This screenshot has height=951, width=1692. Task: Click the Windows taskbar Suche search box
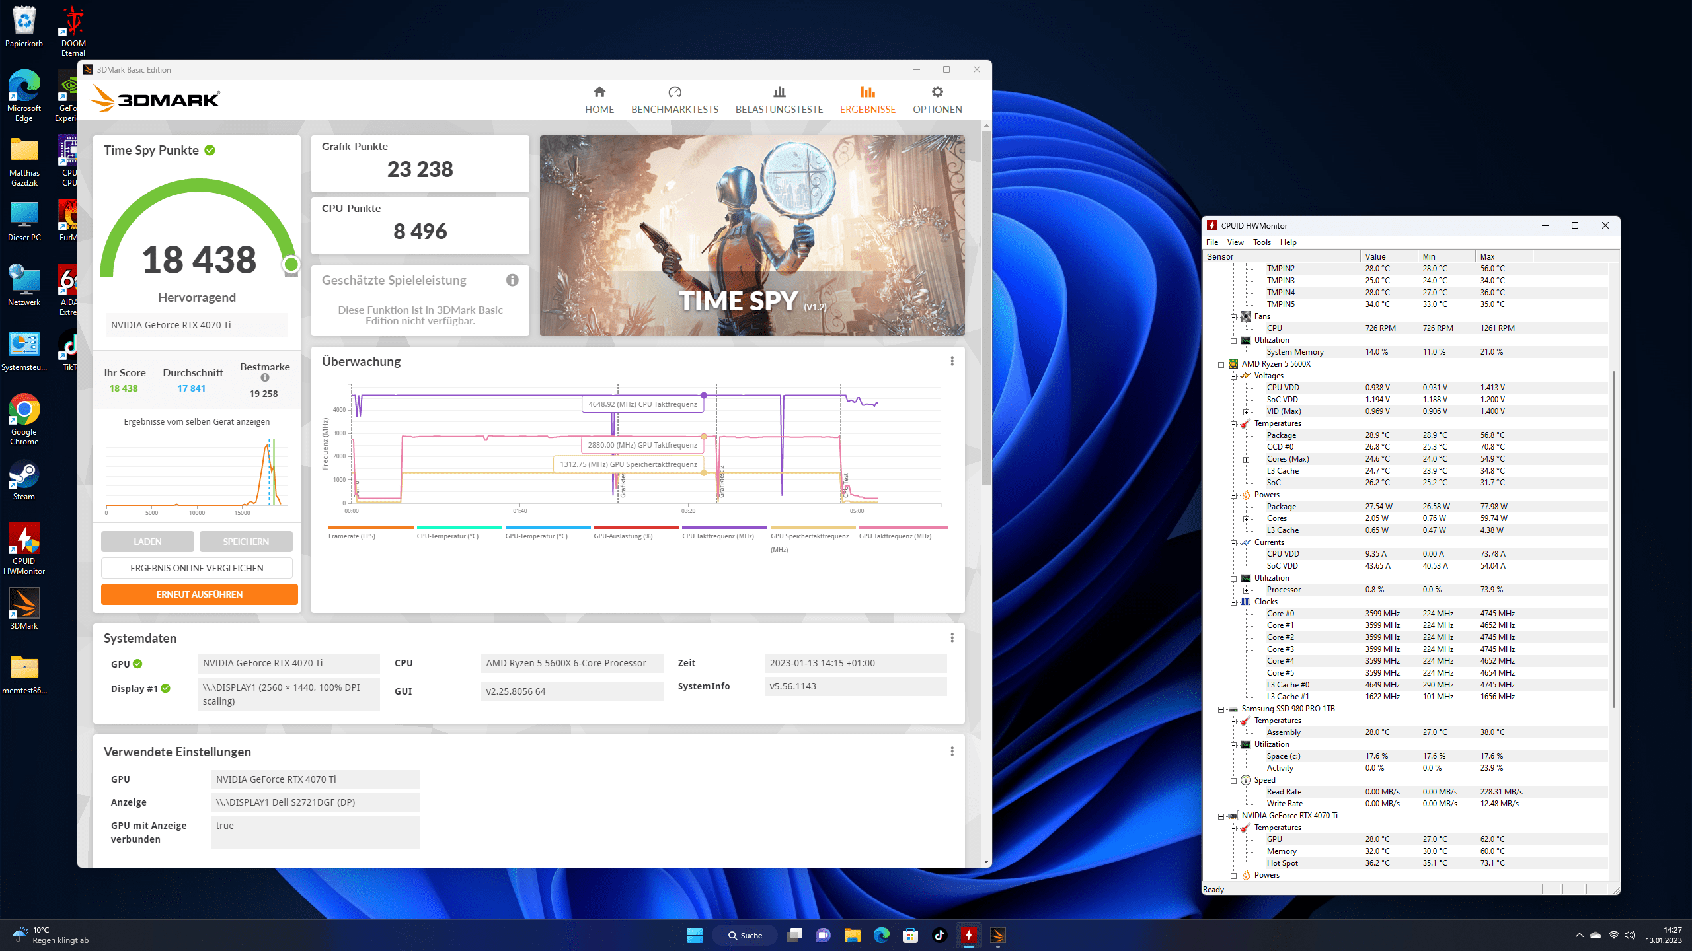[x=745, y=935]
